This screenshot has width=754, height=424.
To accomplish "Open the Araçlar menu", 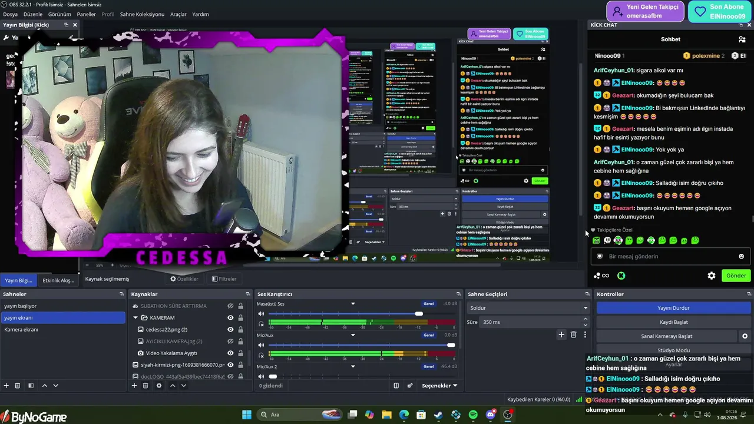I will (x=178, y=14).
